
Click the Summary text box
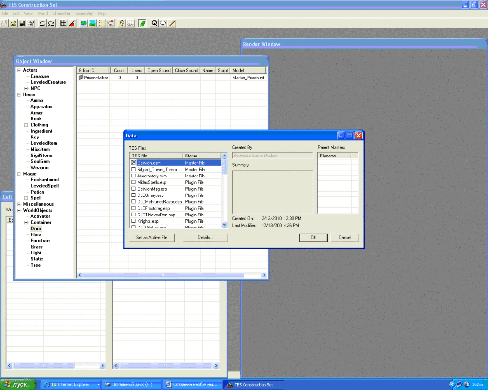(272, 192)
